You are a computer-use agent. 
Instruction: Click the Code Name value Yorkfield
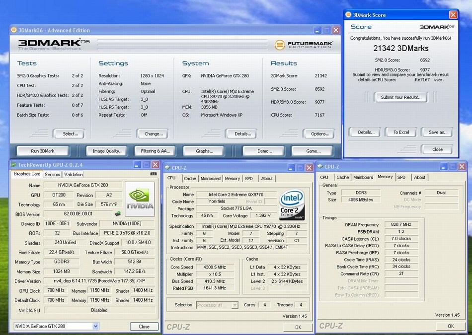(217, 201)
